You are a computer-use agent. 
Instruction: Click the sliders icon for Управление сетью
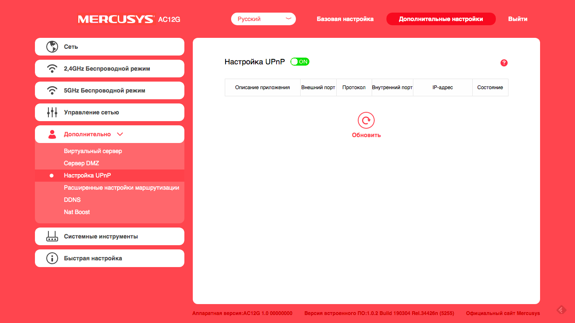coord(52,112)
